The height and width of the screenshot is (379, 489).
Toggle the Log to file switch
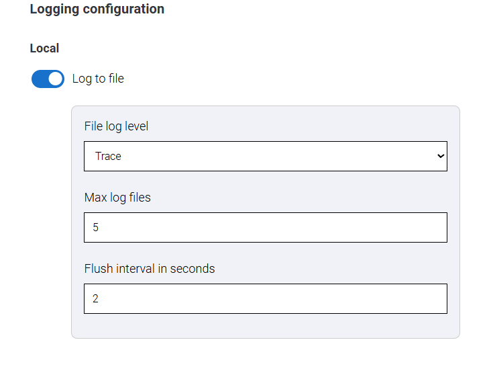pos(48,79)
